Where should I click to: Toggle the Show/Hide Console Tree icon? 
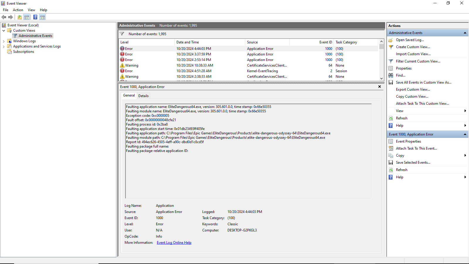tap(27, 17)
